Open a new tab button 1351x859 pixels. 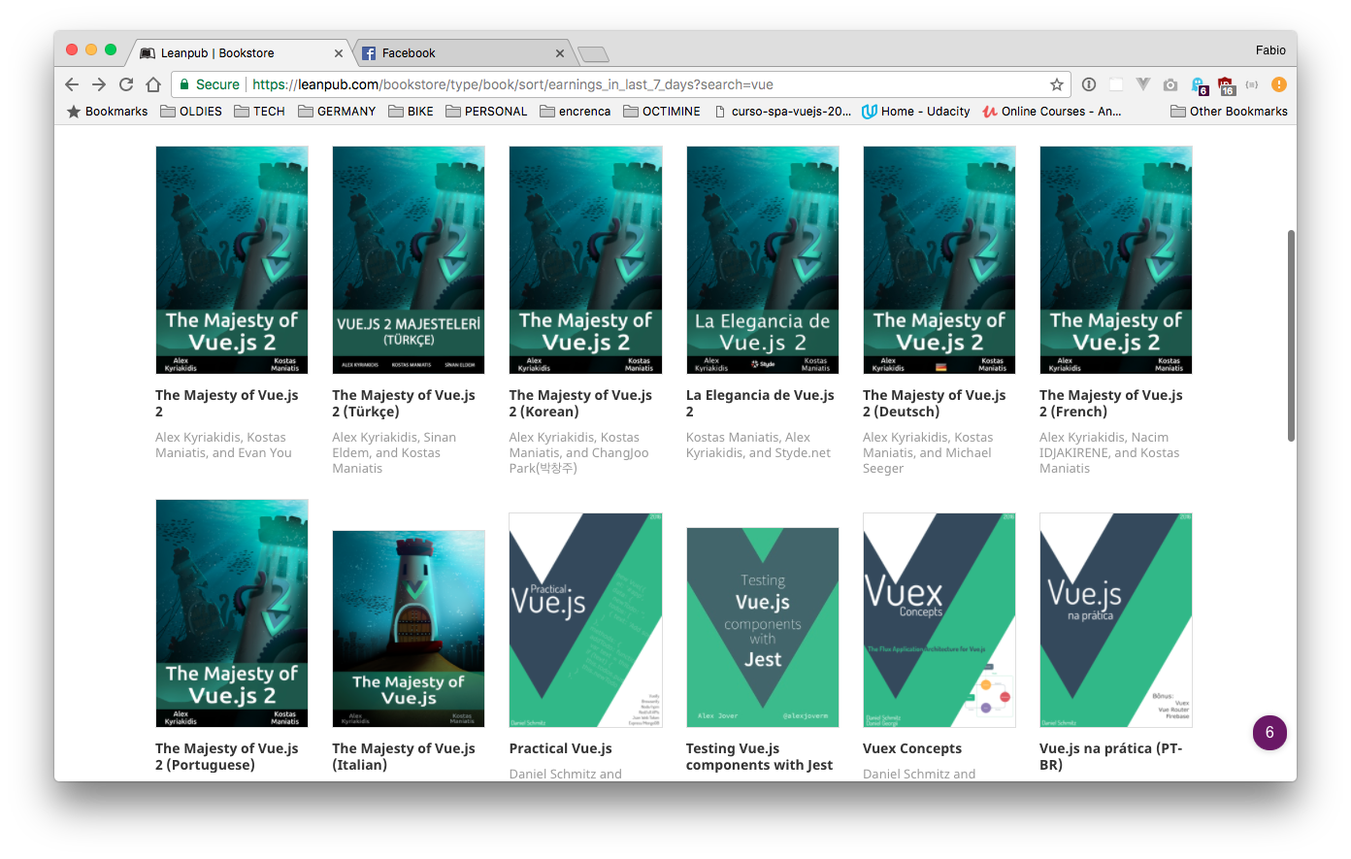coord(593,54)
